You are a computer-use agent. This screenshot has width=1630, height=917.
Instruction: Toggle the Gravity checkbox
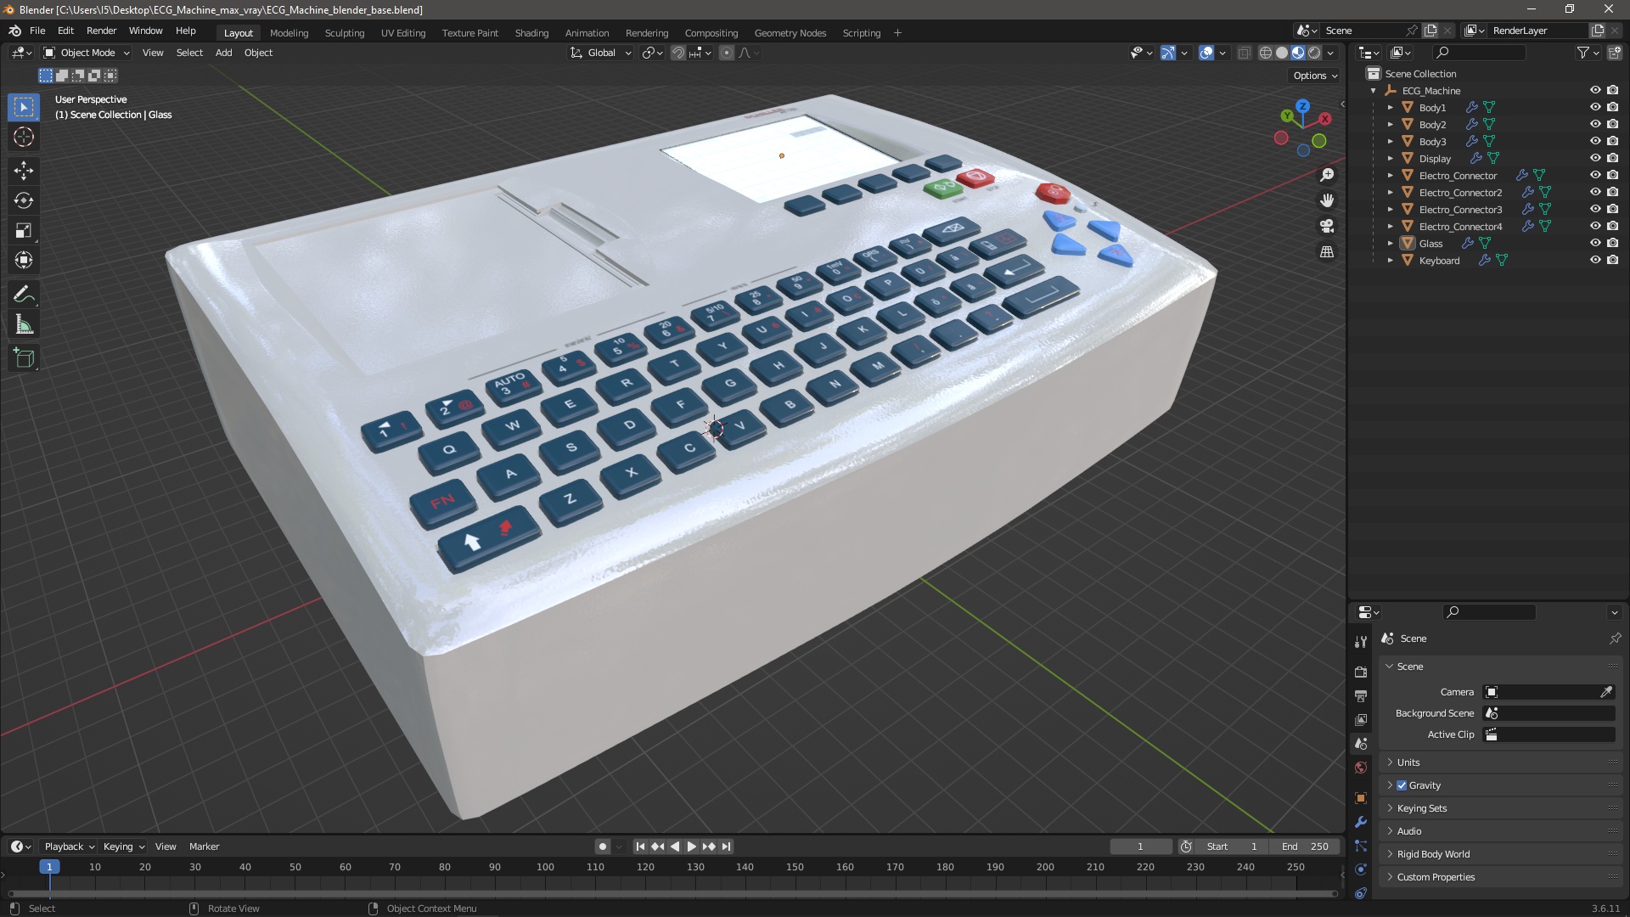(x=1402, y=785)
